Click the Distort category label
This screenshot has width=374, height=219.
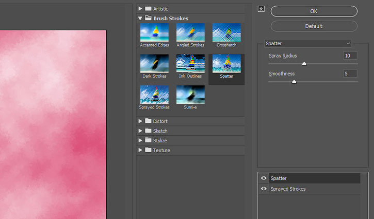pyautogui.click(x=160, y=121)
